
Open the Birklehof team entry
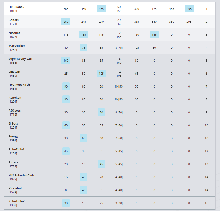[x=15, y=188]
